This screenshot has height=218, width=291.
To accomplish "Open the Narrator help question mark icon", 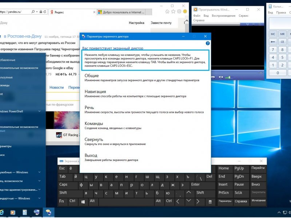I will click(208, 43).
